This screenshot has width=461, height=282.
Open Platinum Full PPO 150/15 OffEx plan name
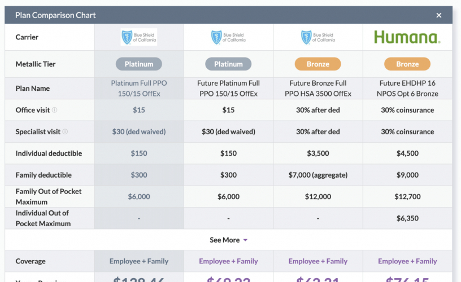coord(139,89)
